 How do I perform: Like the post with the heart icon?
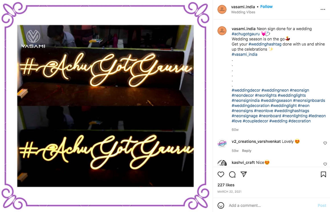click(221, 174)
